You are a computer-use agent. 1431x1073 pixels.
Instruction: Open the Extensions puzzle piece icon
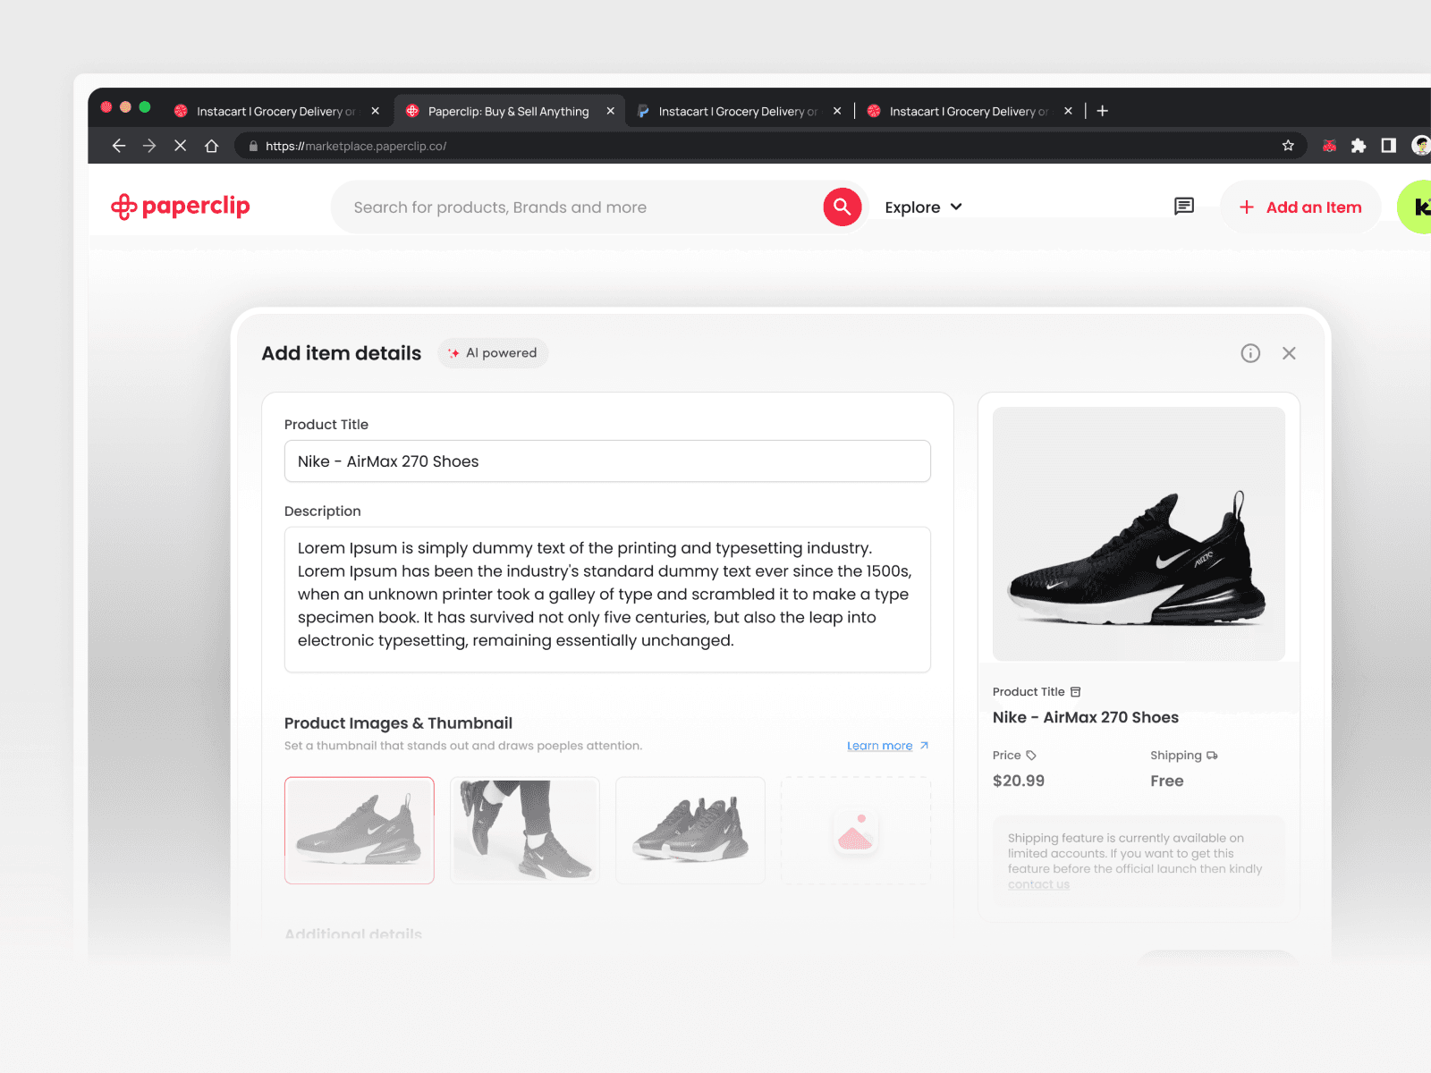(x=1359, y=146)
